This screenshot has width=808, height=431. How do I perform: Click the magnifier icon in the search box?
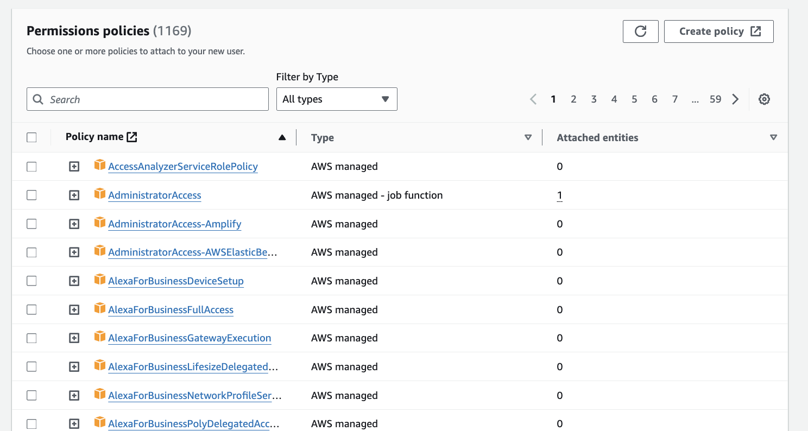point(38,99)
